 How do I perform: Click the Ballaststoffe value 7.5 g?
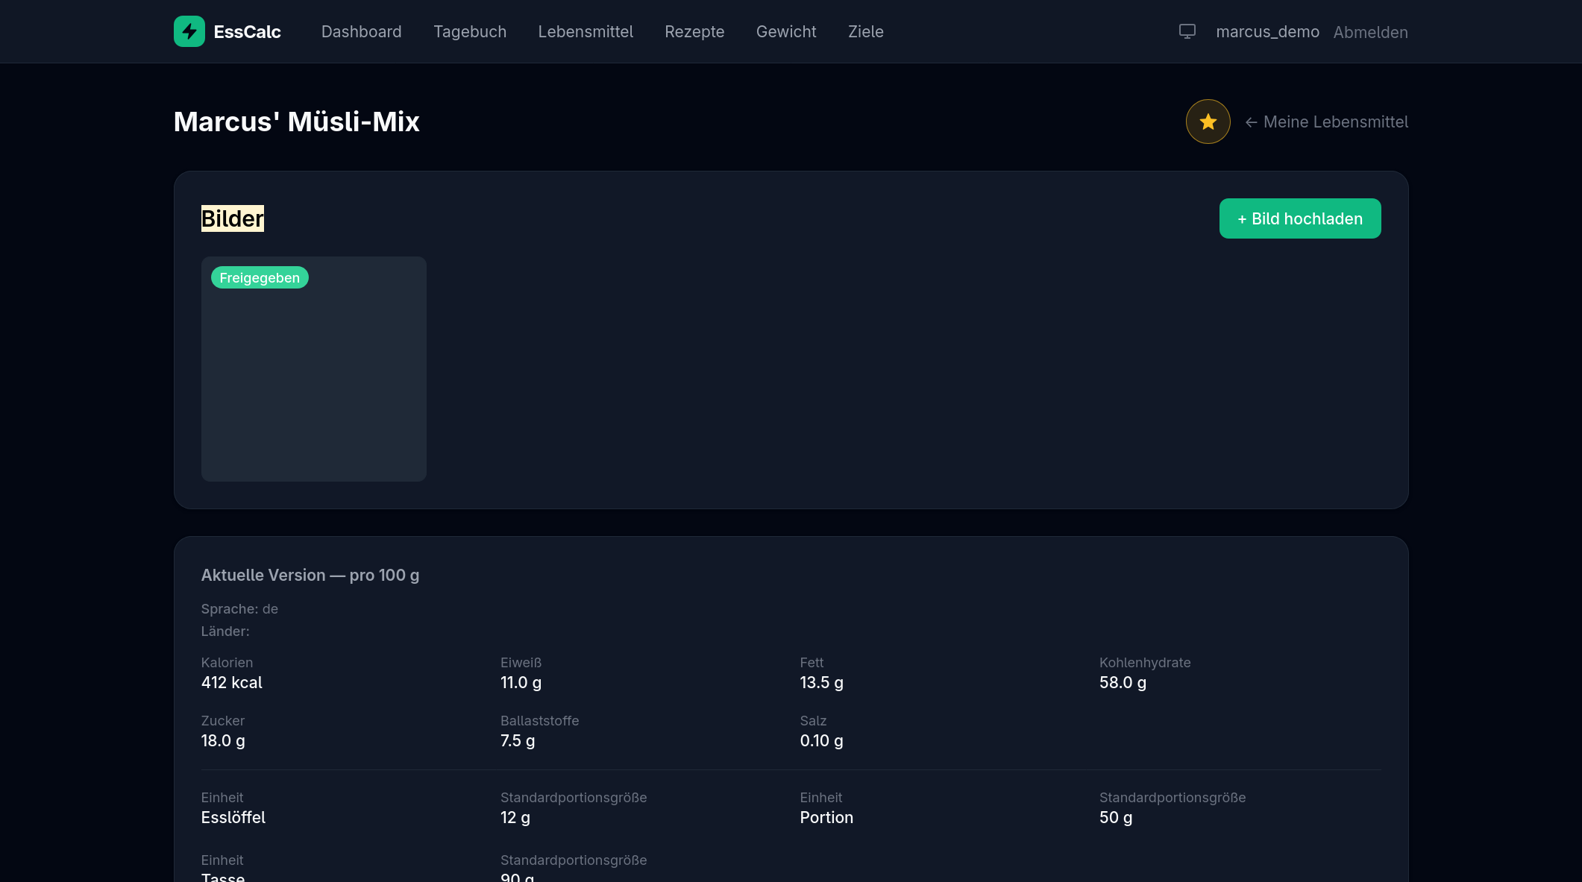[x=518, y=740]
